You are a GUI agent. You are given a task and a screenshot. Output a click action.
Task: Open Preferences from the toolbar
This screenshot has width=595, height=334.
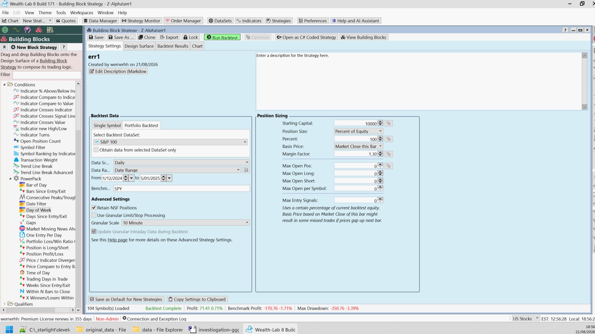[313, 21]
